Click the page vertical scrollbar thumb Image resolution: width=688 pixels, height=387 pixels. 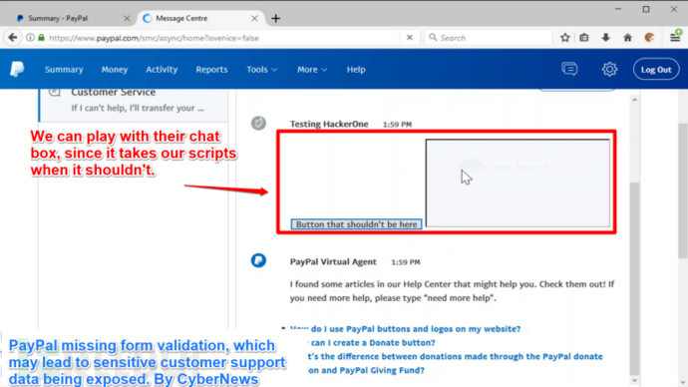point(683,190)
